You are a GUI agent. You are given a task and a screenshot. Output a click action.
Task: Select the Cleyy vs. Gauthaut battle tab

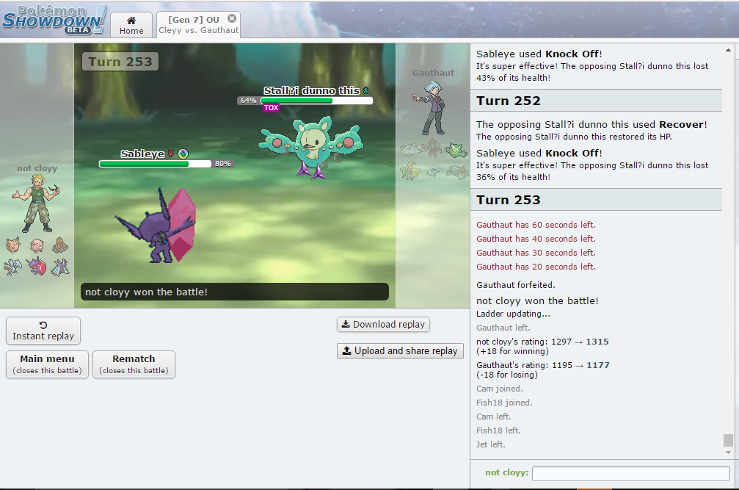click(x=198, y=25)
